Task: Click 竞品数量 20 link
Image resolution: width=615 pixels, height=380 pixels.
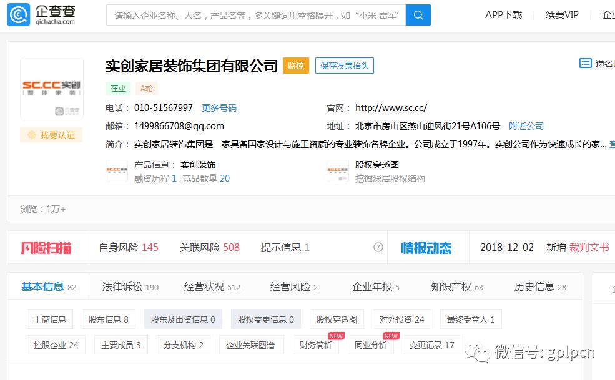Action: 206,178
